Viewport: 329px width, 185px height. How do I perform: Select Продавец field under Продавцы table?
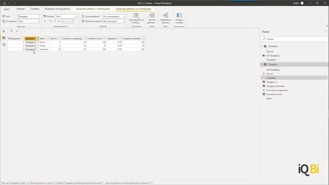271,60
